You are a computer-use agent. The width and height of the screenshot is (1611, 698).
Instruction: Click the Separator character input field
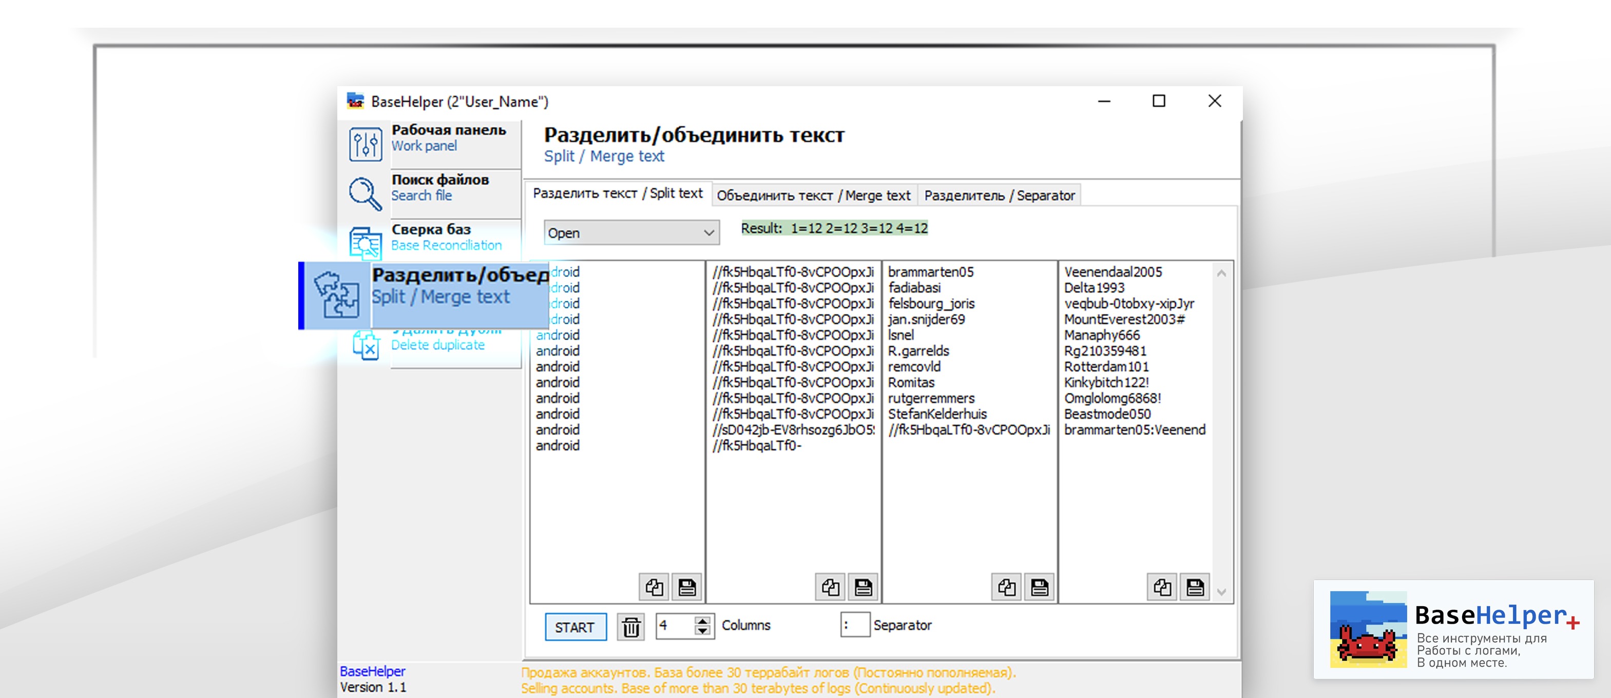(854, 625)
